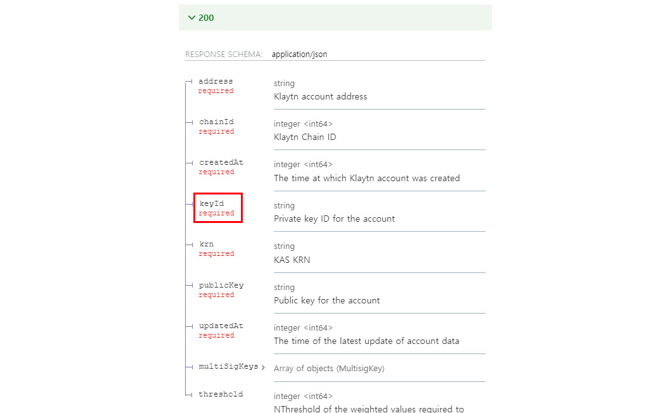Viewport: 672px width, 413px height.
Task: Click the Klaytn account address description
Action: coord(321,96)
